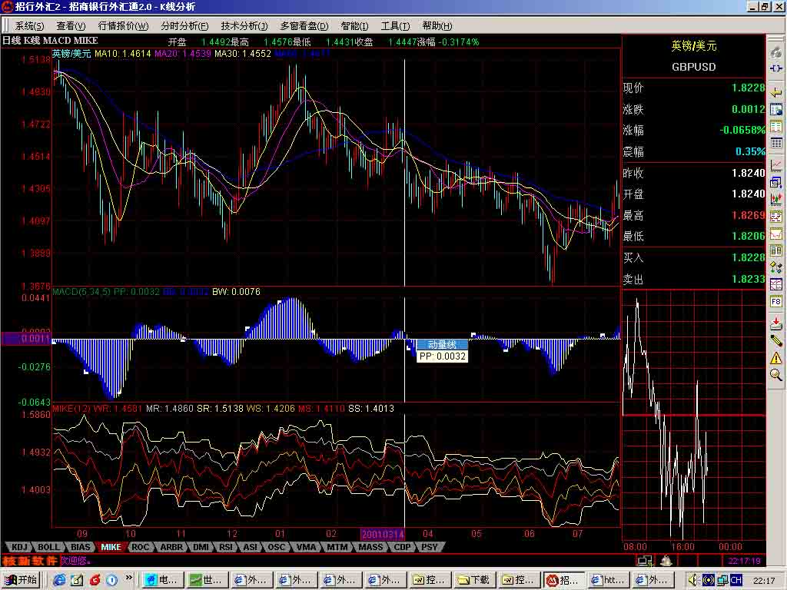Switch to the ROC indicator tab
787x590 pixels.
click(140, 547)
